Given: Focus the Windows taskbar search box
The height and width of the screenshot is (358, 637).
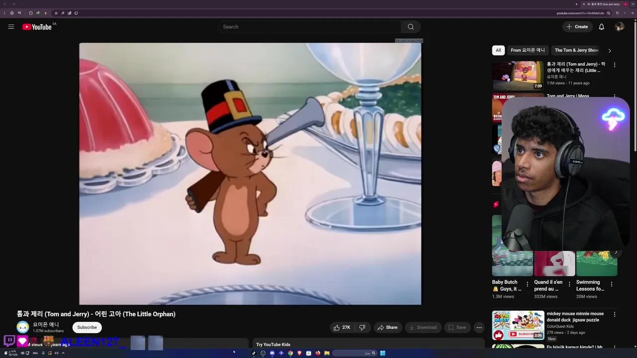Looking at the screenshot, I should tap(354, 353).
